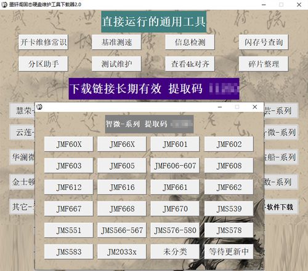Click the 智微 dialog title bar icon

pyautogui.click(x=39, y=107)
